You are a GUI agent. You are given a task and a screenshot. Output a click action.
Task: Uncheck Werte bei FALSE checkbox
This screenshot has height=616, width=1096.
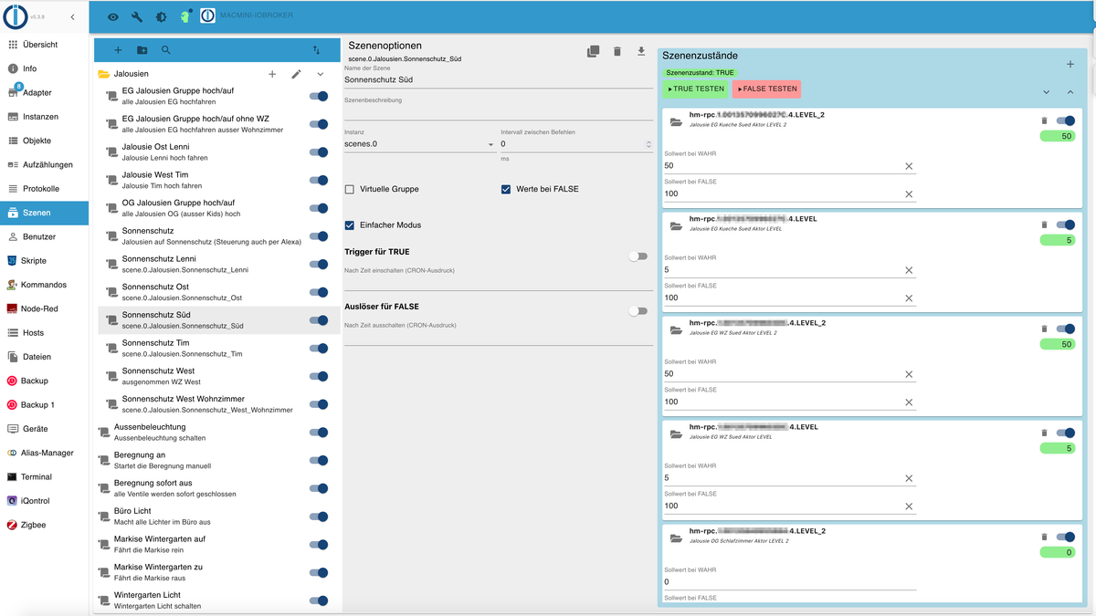pos(506,189)
